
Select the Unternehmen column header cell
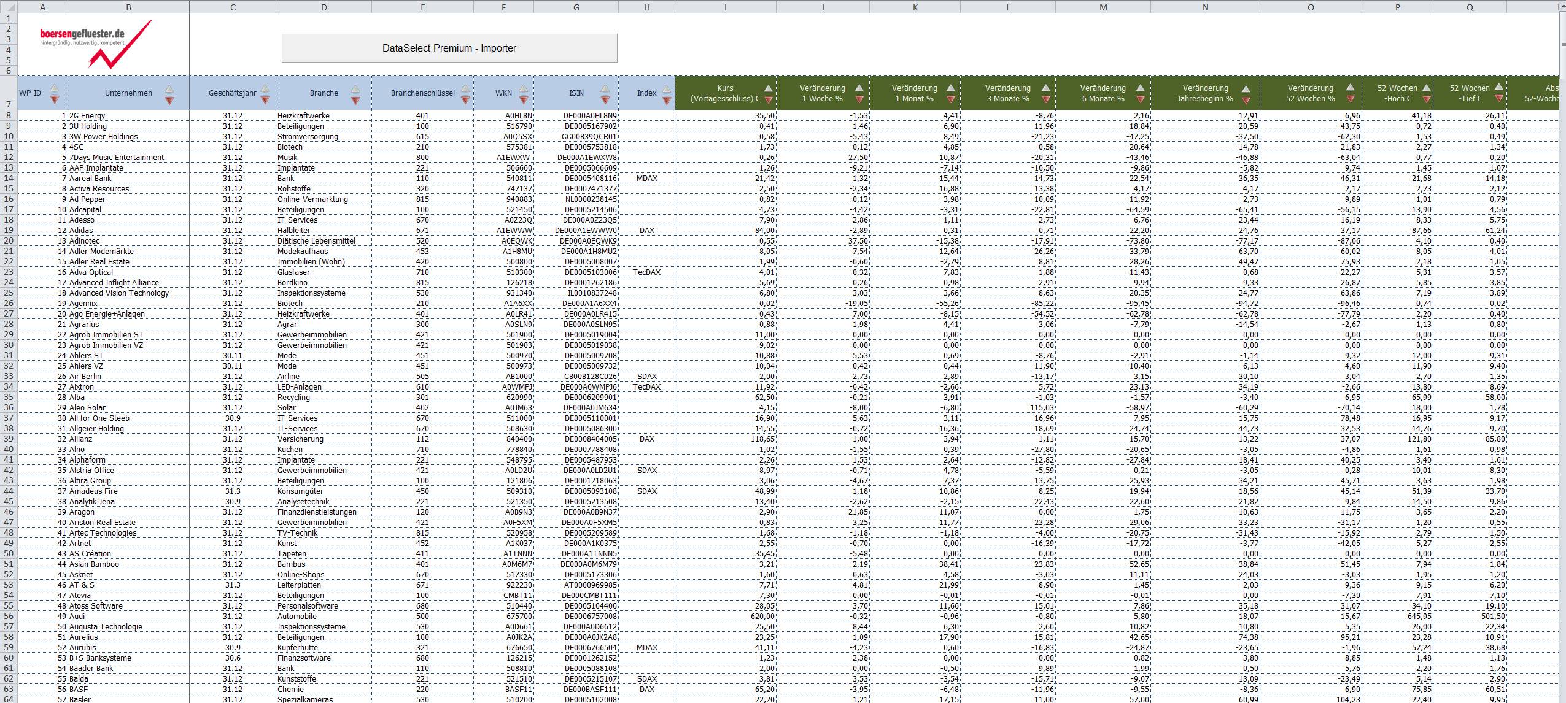[x=128, y=93]
